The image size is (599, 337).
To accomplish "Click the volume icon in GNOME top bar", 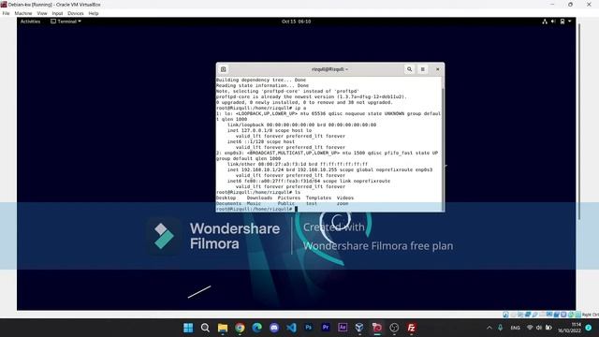I will pos(553,22).
